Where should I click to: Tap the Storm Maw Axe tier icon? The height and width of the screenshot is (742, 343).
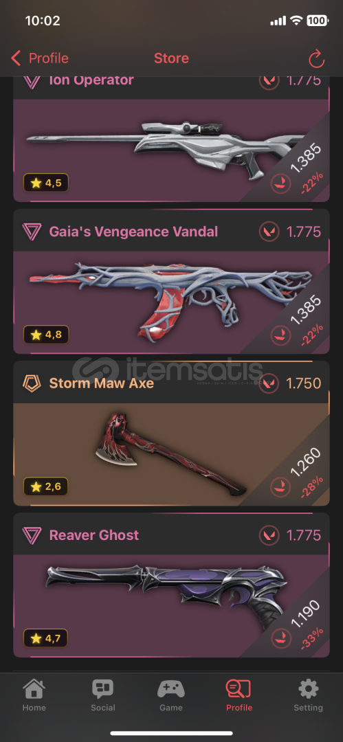32,383
